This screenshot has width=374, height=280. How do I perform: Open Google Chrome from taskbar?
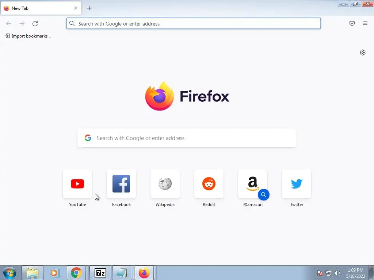(76, 273)
